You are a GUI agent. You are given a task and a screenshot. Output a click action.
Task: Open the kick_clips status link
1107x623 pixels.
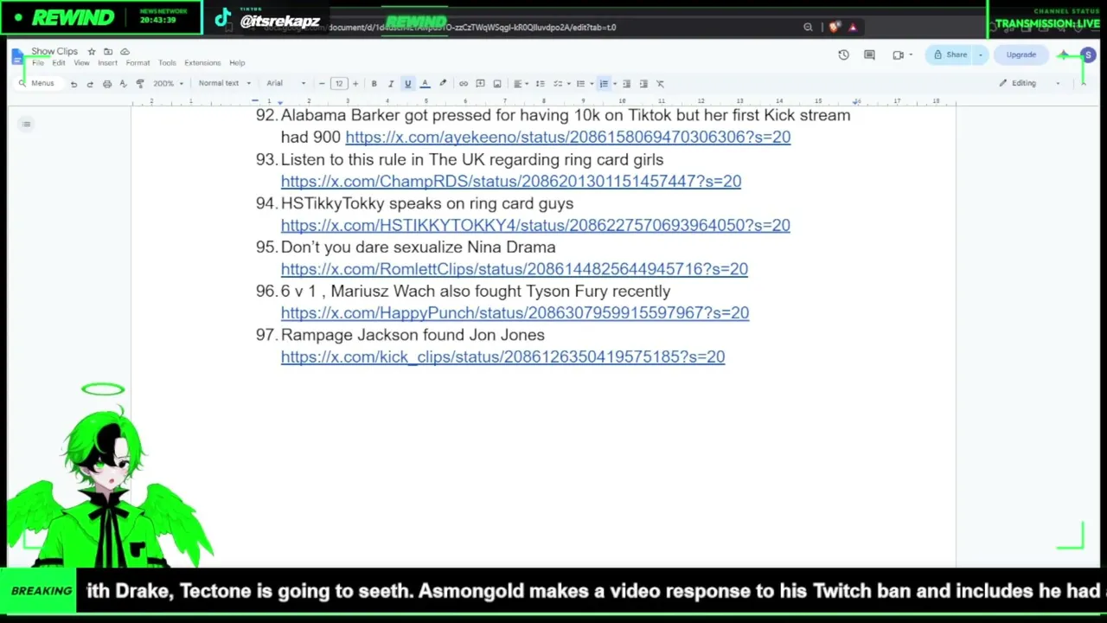click(x=502, y=356)
